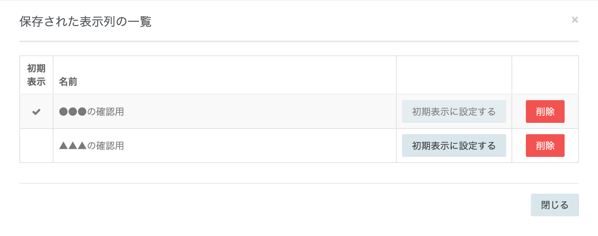The width and height of the screenshot is (598, 236).
Task: Delete the ▲▲▲の確認用 saved columns
Action: pyautogui.click(x=545, y=146)
